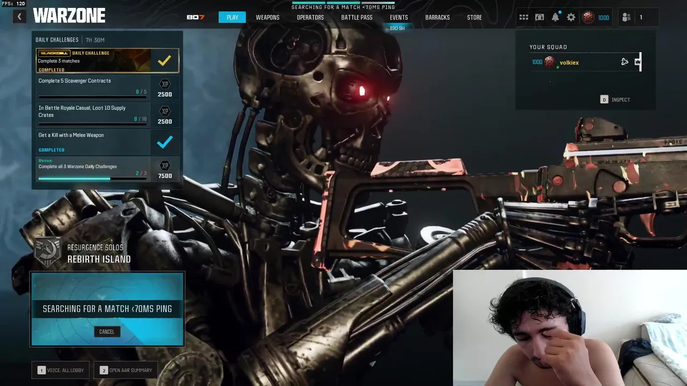This screenshot has width=687, height=386.
Task: Click the Your Squad heading
Action: [548, 47]
